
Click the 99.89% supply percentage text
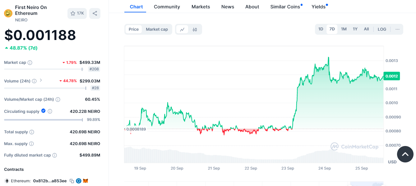94,120
